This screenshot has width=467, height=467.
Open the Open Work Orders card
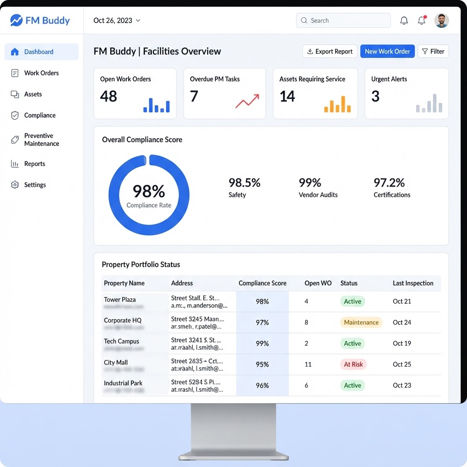pyautogui.click(x=135, y=93)
